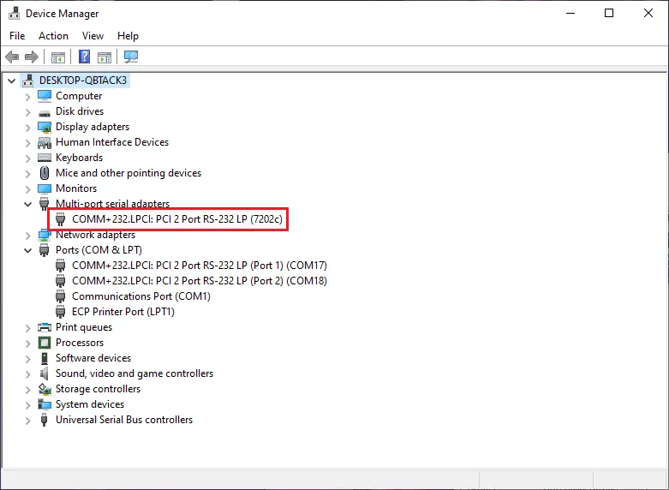Expand the Display adapters chevron

[27, 127]
